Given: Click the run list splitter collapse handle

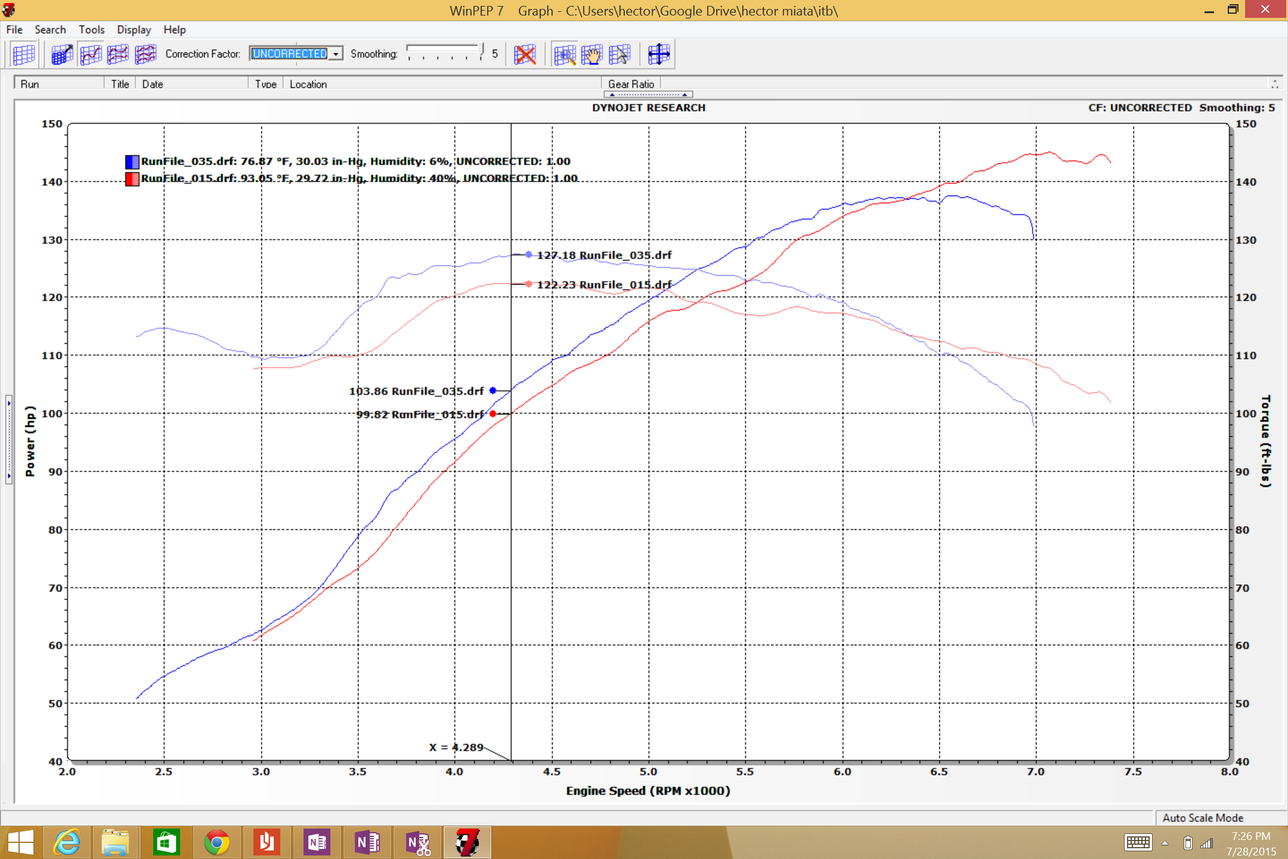Looking at the screenshot, I should [648, 94].
